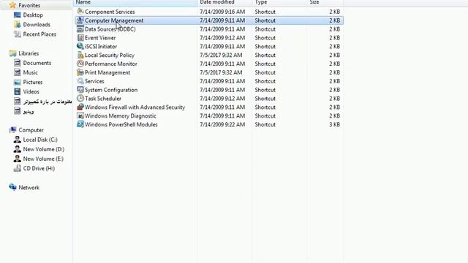
Task: Open the Component Services shortcut icon
Action: pos(80,12)
